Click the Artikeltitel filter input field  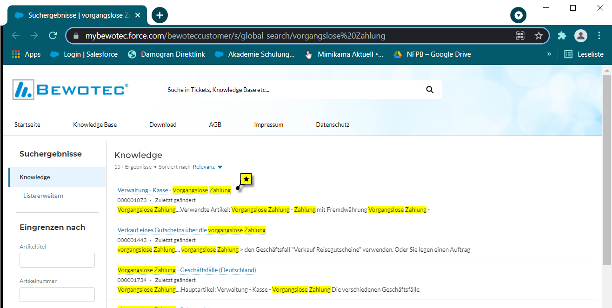click(57, 260)
